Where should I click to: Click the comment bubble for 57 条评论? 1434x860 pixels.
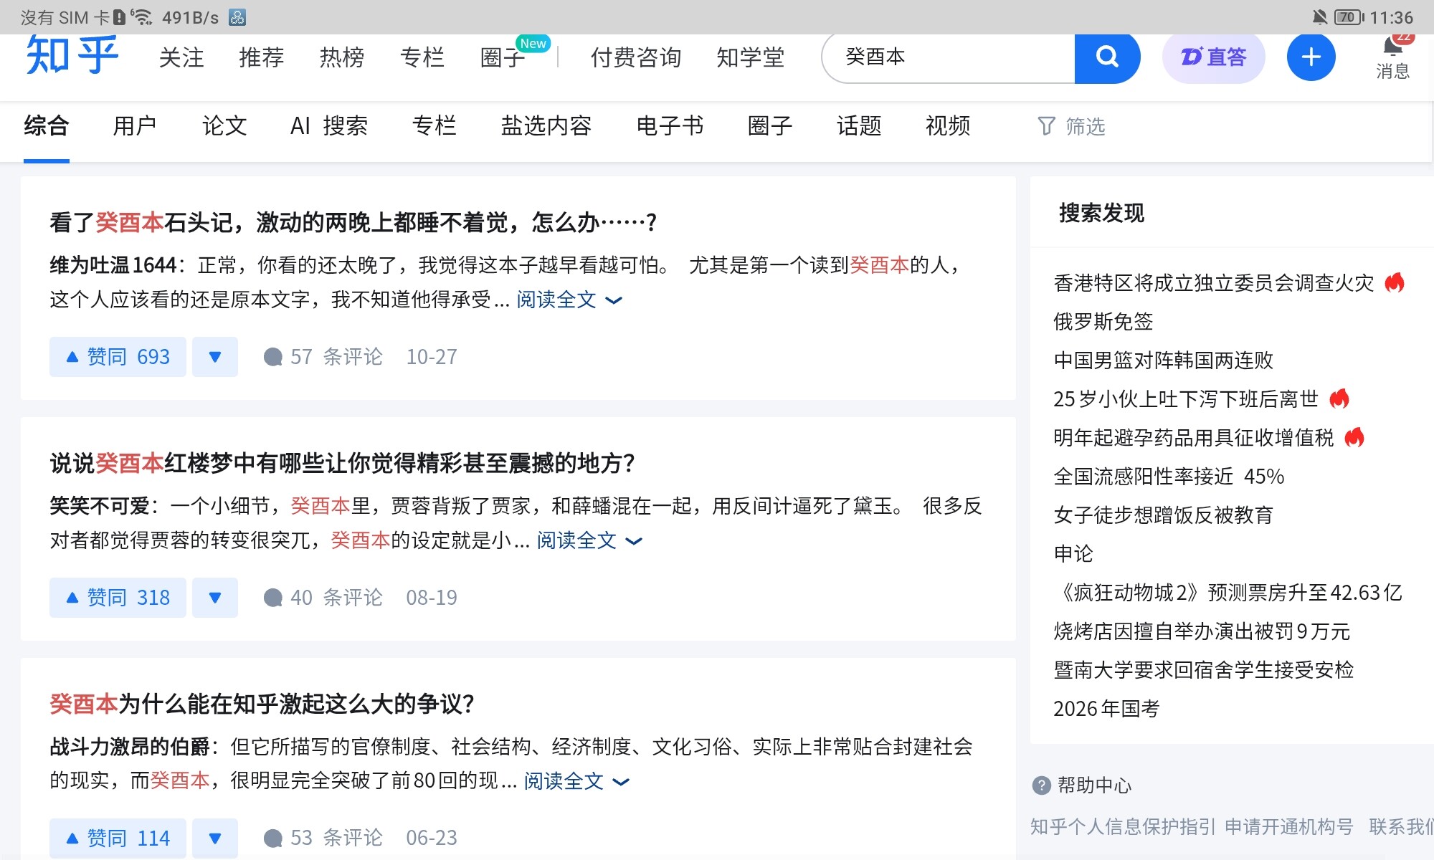click(272, 357)
